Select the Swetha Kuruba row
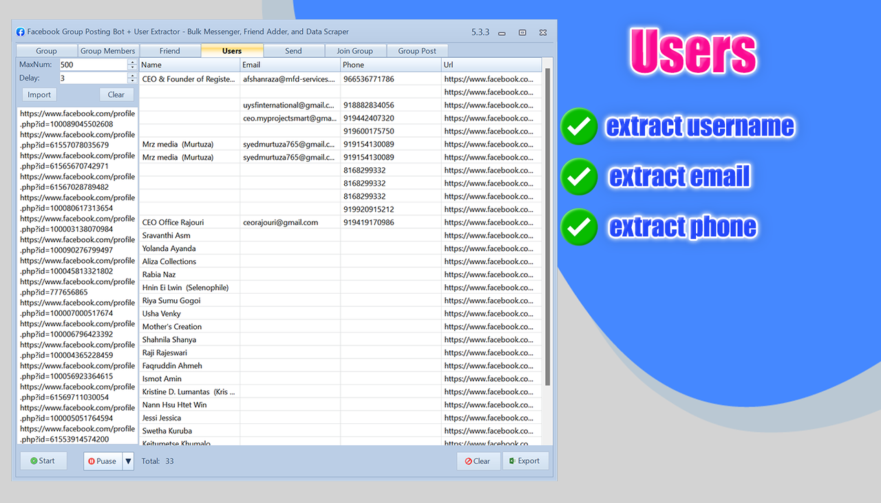881x503 pixels. pyautogui.click(x=341, y=431)
